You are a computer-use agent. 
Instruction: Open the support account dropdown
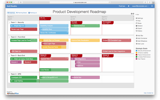[x=140, y=6]
